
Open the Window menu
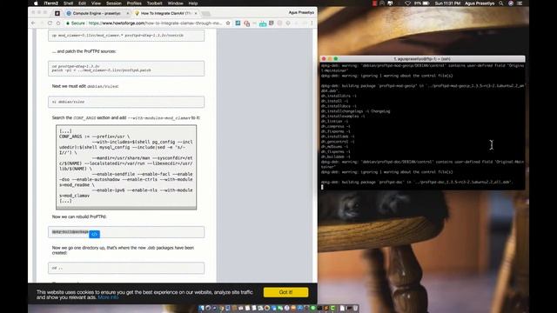(x=176, y=3)
